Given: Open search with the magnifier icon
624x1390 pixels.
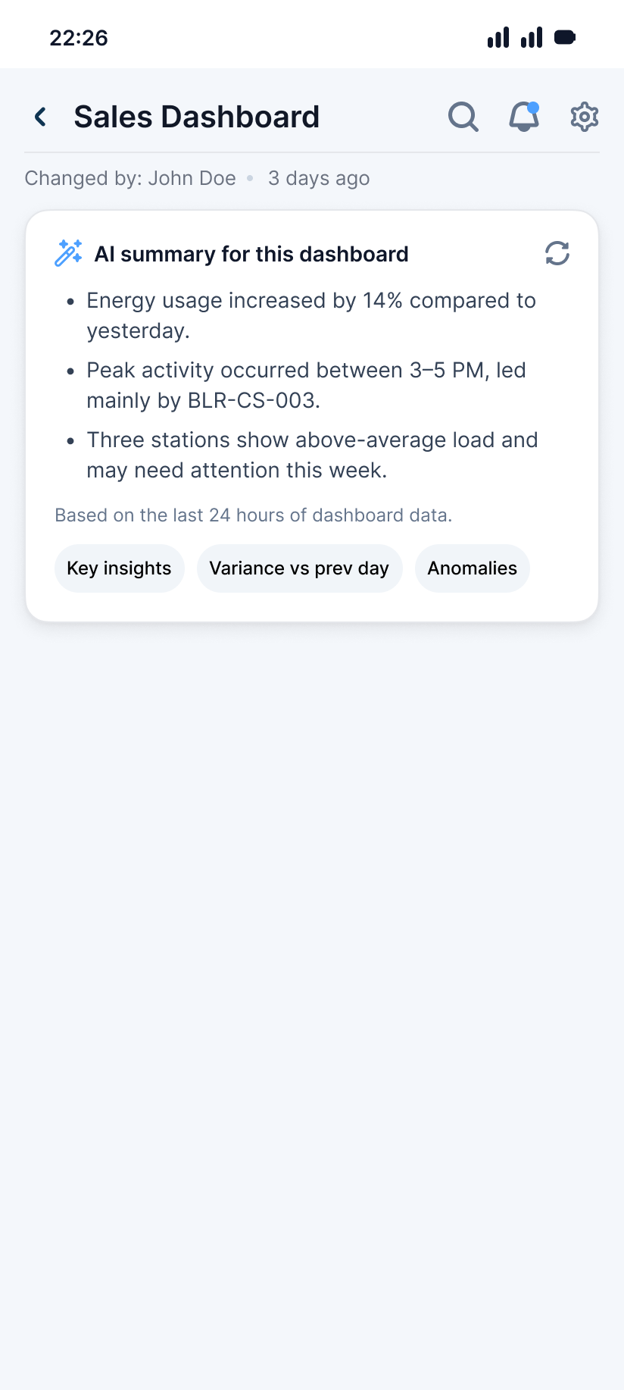Looking at the screenshot, I should coord(463,117).
